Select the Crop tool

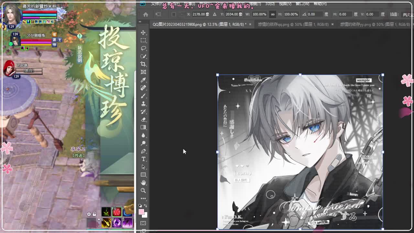coord(143,64)
